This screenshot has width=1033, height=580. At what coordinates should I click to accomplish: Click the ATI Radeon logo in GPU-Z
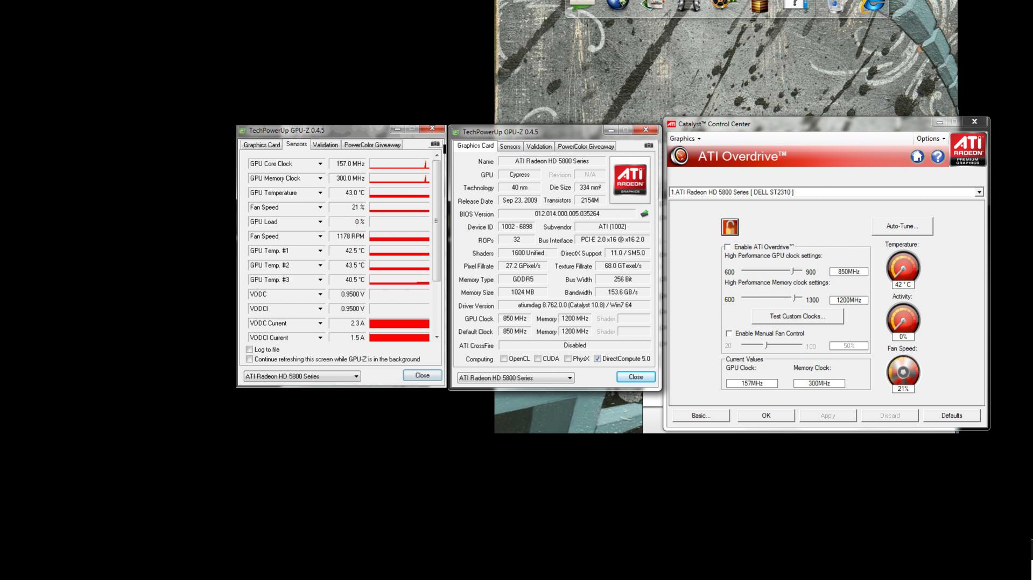pyautogui.click(x=630, y=180)
